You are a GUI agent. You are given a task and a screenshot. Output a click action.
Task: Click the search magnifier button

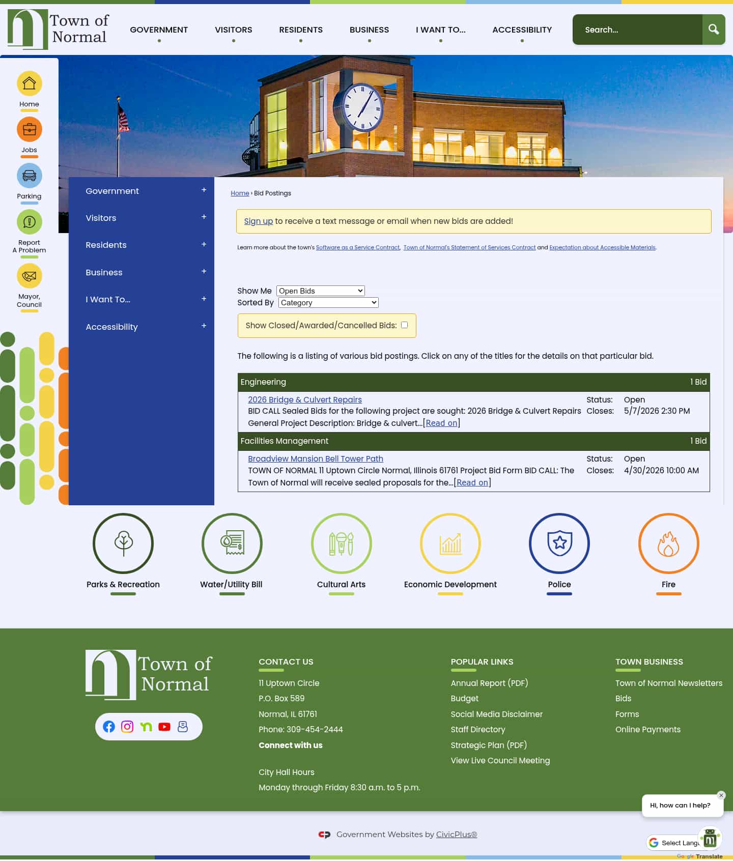pos(714,30)
